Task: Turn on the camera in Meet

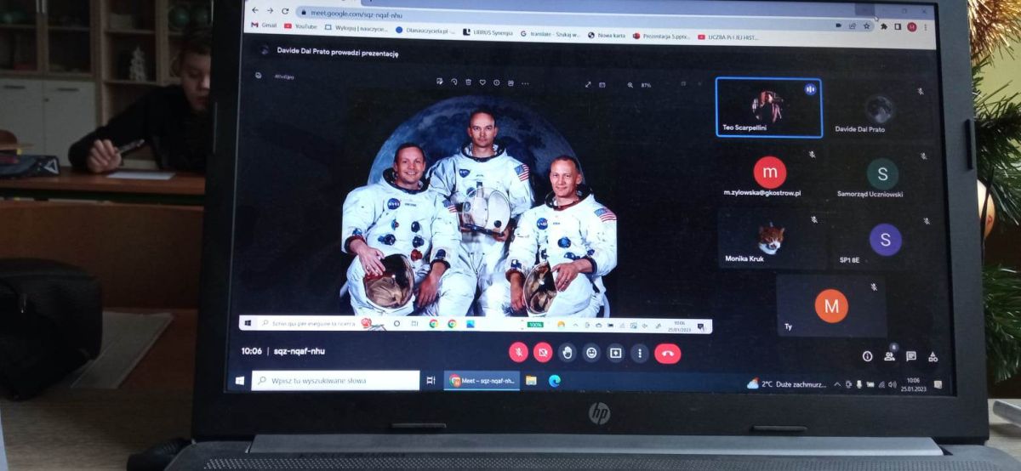Action: click(x=543, y=353)
